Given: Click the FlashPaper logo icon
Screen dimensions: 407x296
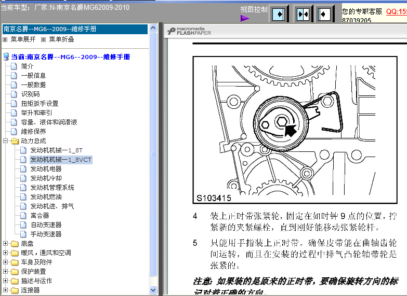Looking at the screenshot, I should 172,32.
